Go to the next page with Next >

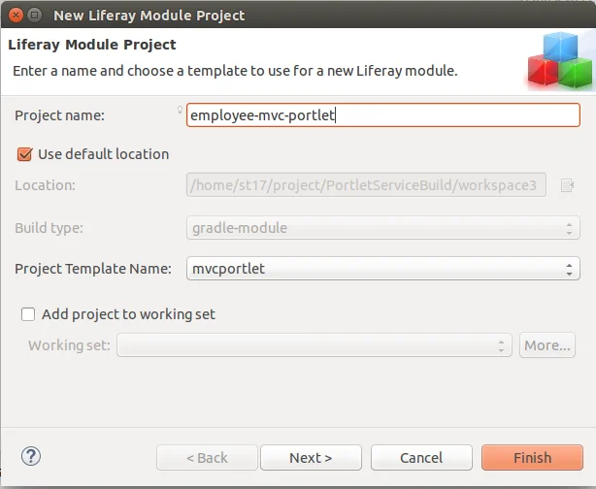click(311, 458)
